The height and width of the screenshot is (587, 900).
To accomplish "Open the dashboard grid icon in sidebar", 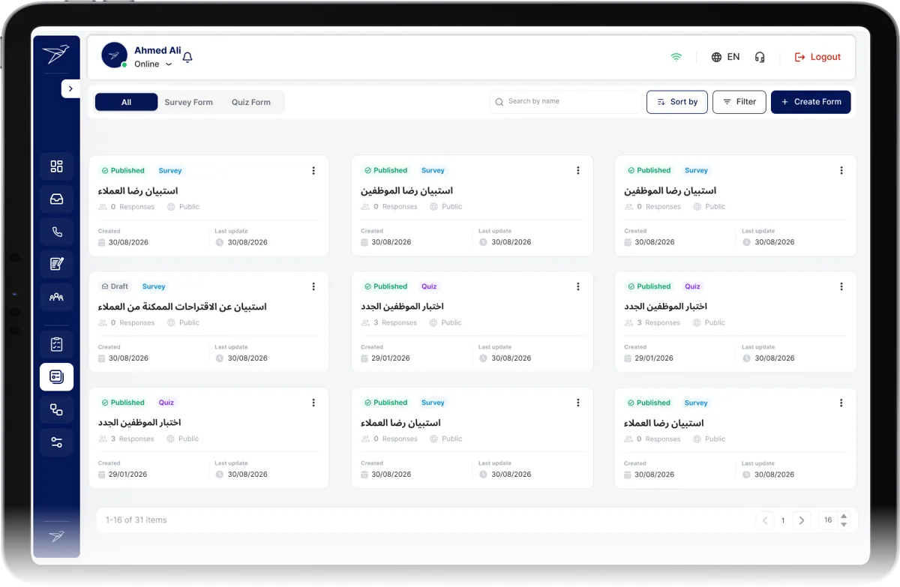I will 56,166.
